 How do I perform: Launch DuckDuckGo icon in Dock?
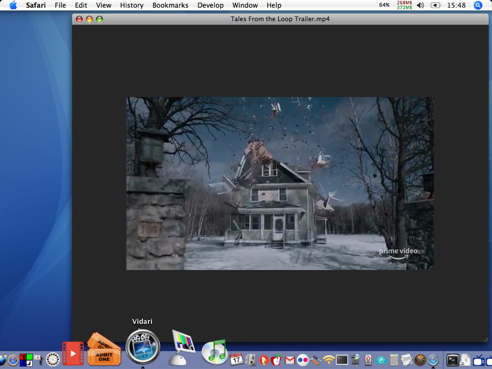[x=264, y=360]
